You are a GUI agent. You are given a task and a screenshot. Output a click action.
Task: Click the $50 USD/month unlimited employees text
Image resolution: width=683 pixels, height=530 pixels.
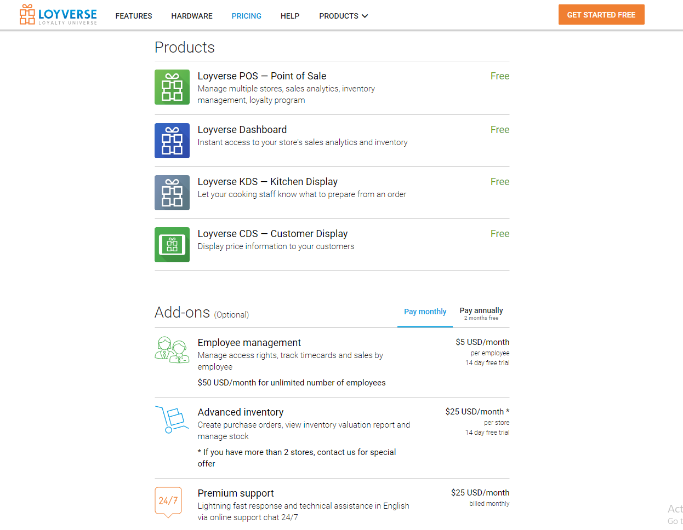(x=292, y=383)
